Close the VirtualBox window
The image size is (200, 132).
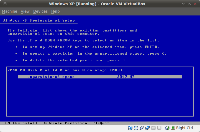[x=195, y=4]
